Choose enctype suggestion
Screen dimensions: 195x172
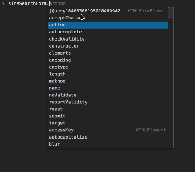[x=108, y=67]
